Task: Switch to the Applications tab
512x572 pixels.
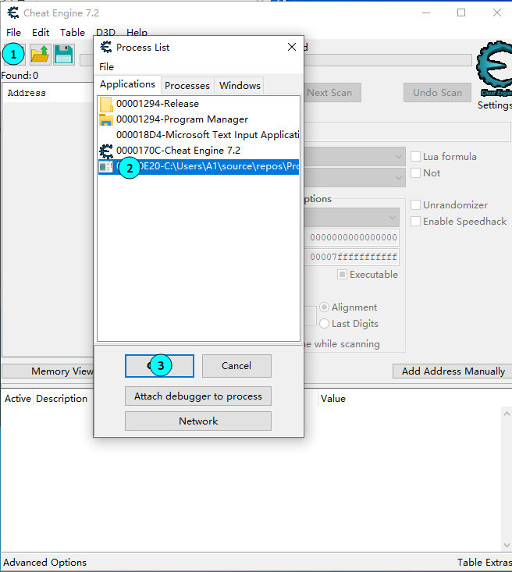Action: tap(127, 84)
